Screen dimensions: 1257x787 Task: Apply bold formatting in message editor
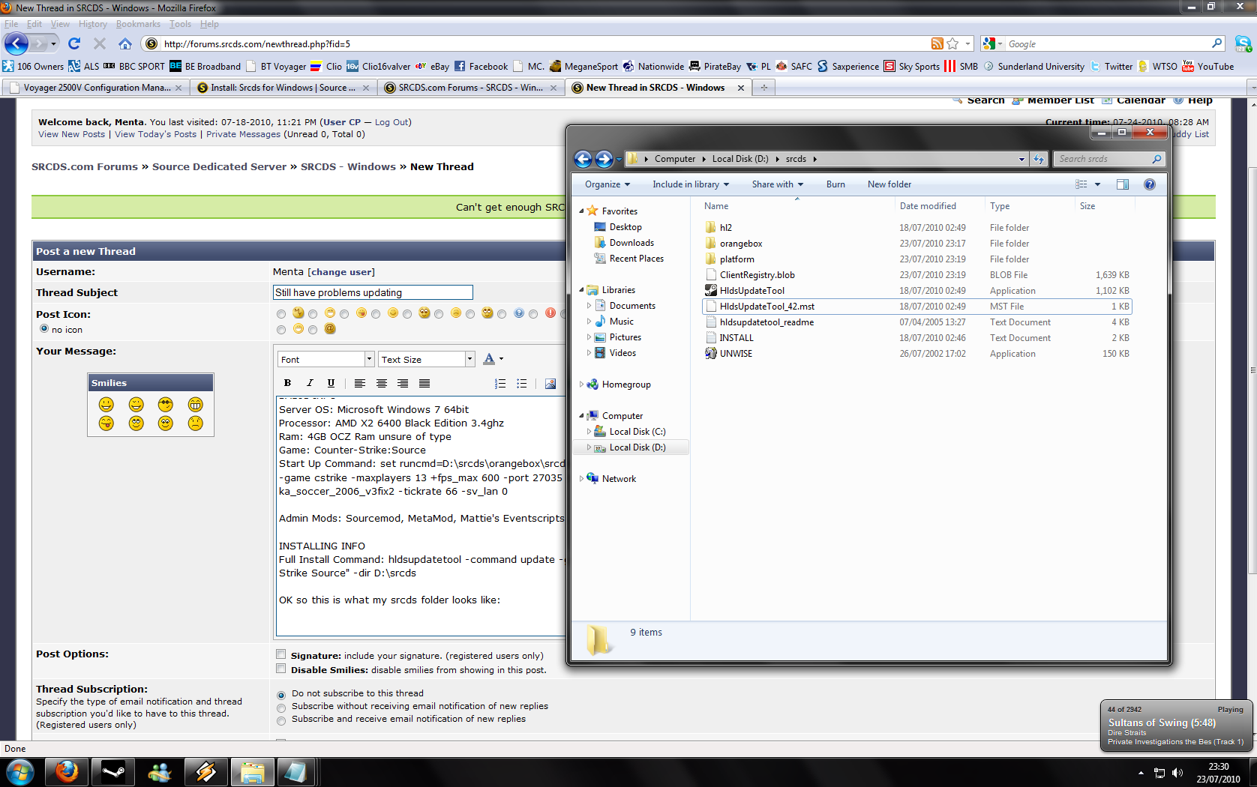point(287,383)
